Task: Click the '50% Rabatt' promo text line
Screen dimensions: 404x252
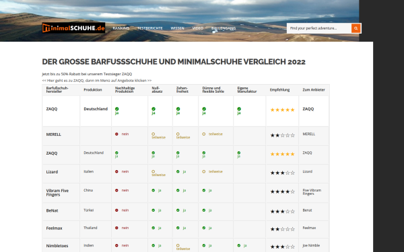Action: click(x=87, y=74)
